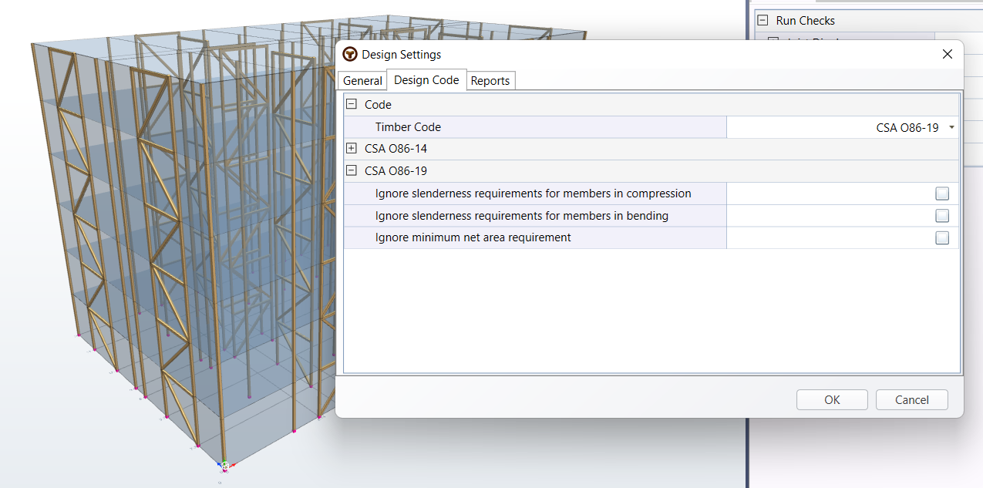Image resolution: width=983 pixels, height=488 pixels.
Task: Collapse the Run Checks panel
Action: coord(762,20)
